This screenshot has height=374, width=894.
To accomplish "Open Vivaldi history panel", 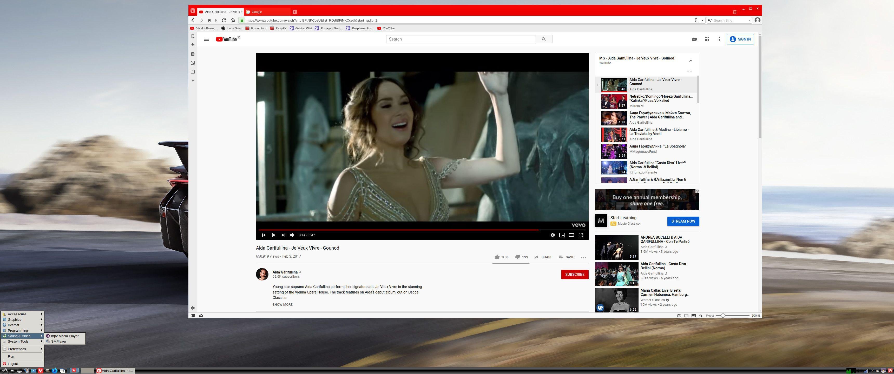I will point(193,63).
